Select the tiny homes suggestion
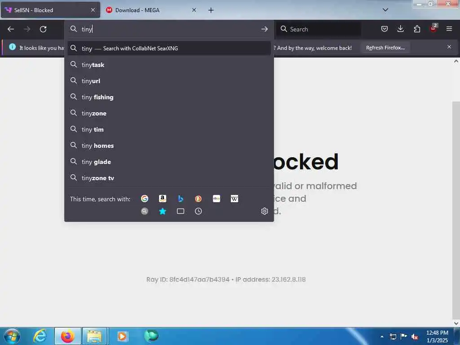Image resolution: width=460 pixels, height=345 pixels. click(x=169, y=146)
